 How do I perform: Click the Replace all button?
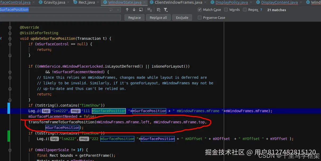(158, 18)
